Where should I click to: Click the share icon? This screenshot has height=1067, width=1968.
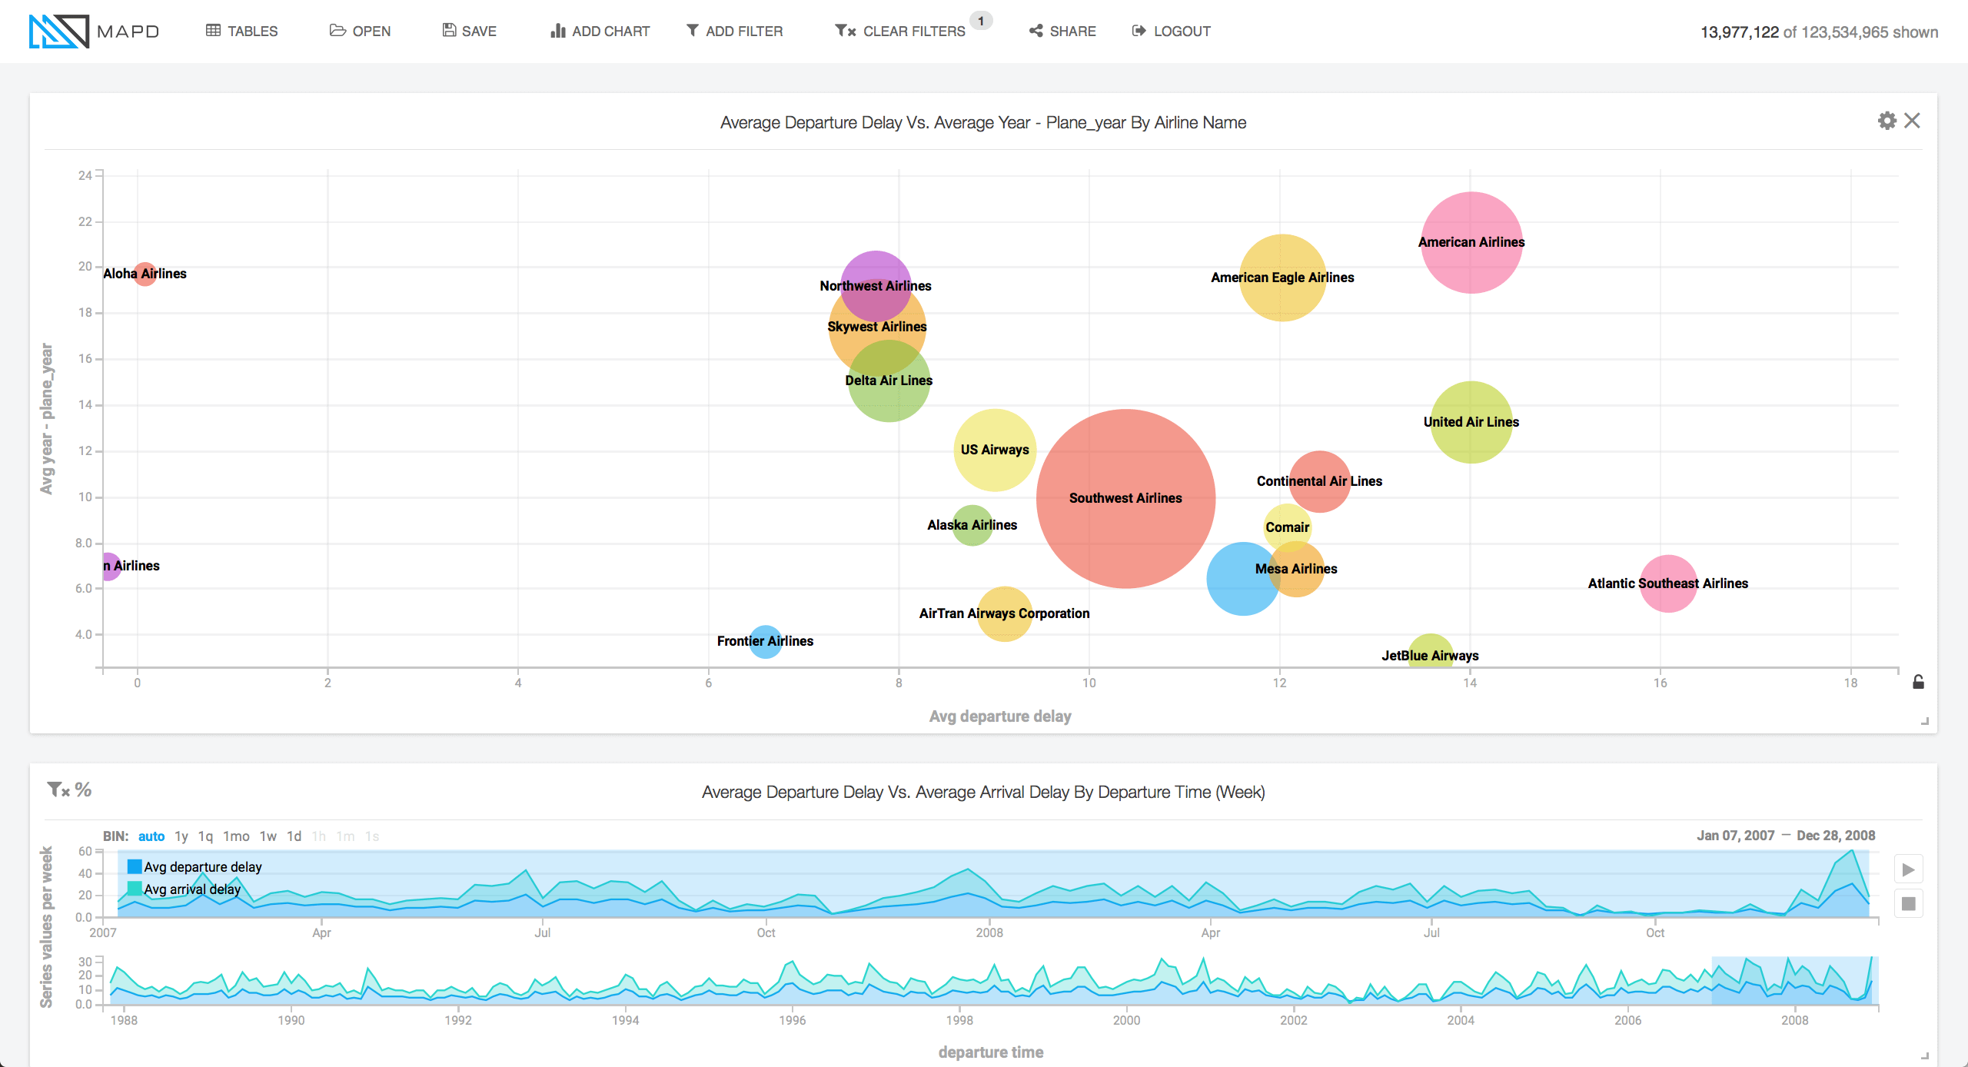click(x=1036, y=31)
